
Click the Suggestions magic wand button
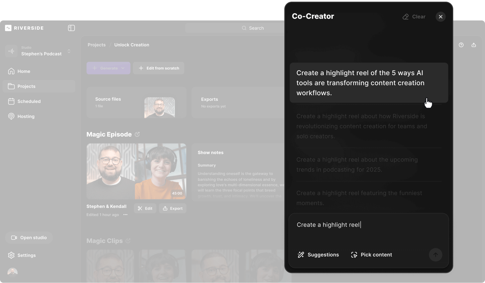click(x=318, y=255)
